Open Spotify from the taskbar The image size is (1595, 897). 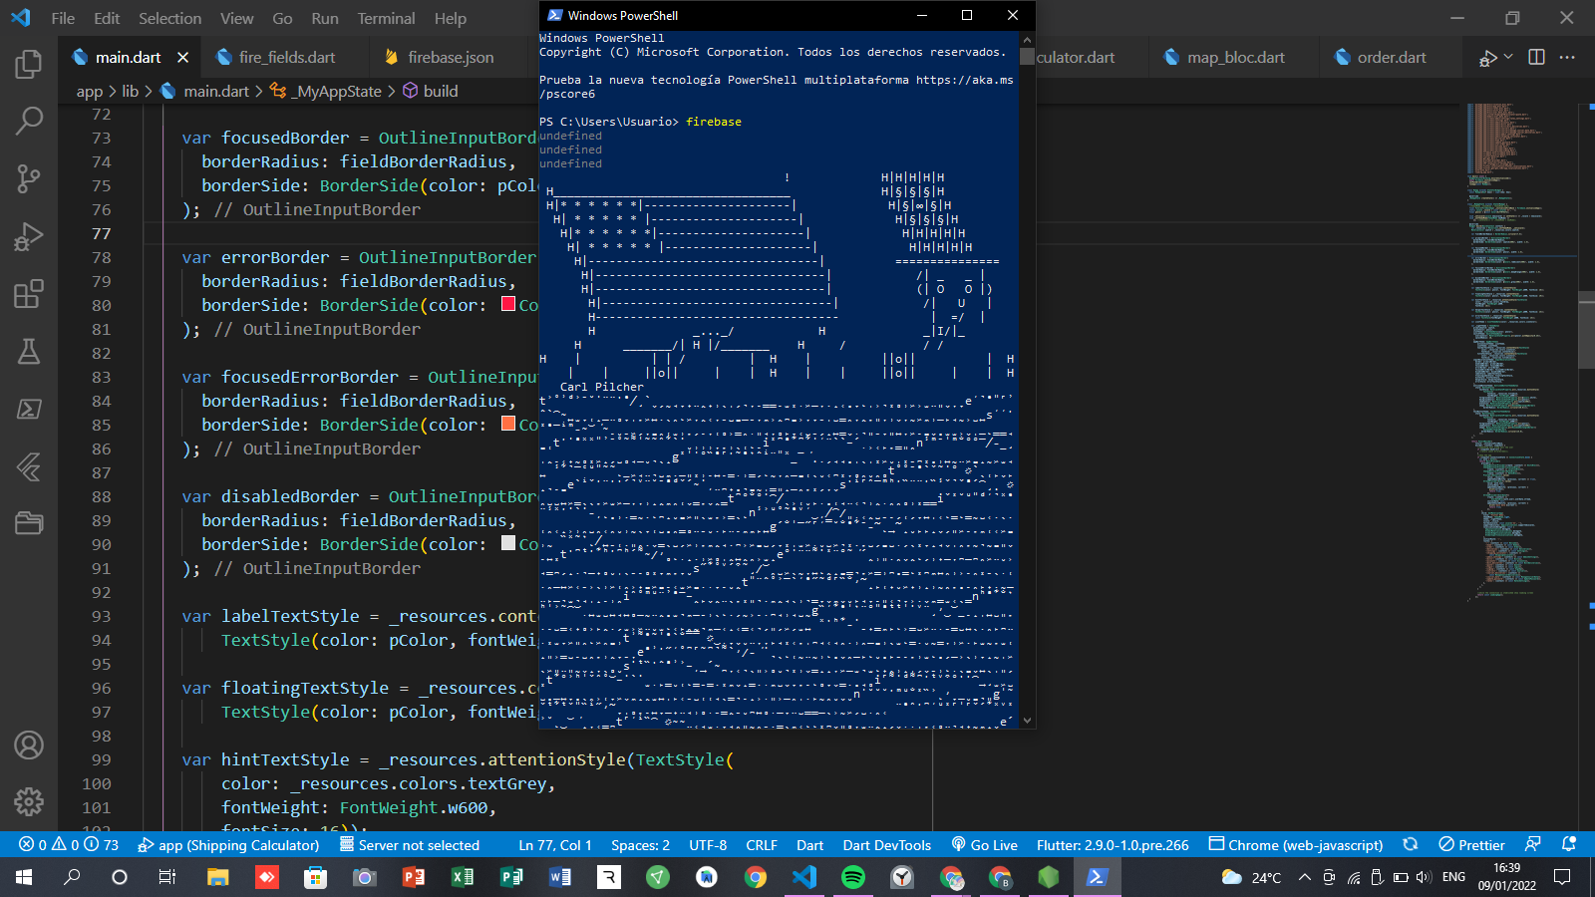(853, 877)
